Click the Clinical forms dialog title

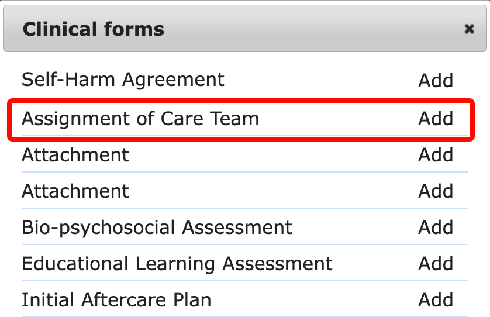(94, 29)
